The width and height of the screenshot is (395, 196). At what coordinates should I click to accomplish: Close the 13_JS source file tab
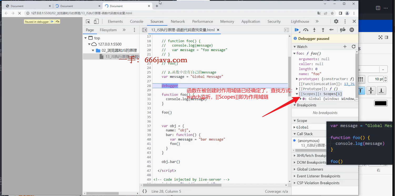[218, 30]
